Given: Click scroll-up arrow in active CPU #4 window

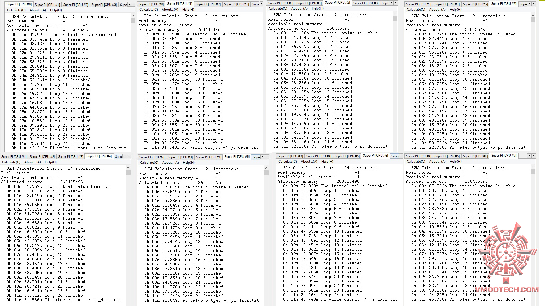Looking at the screenshot, I should pyautogui.click(x=128, y=167).
